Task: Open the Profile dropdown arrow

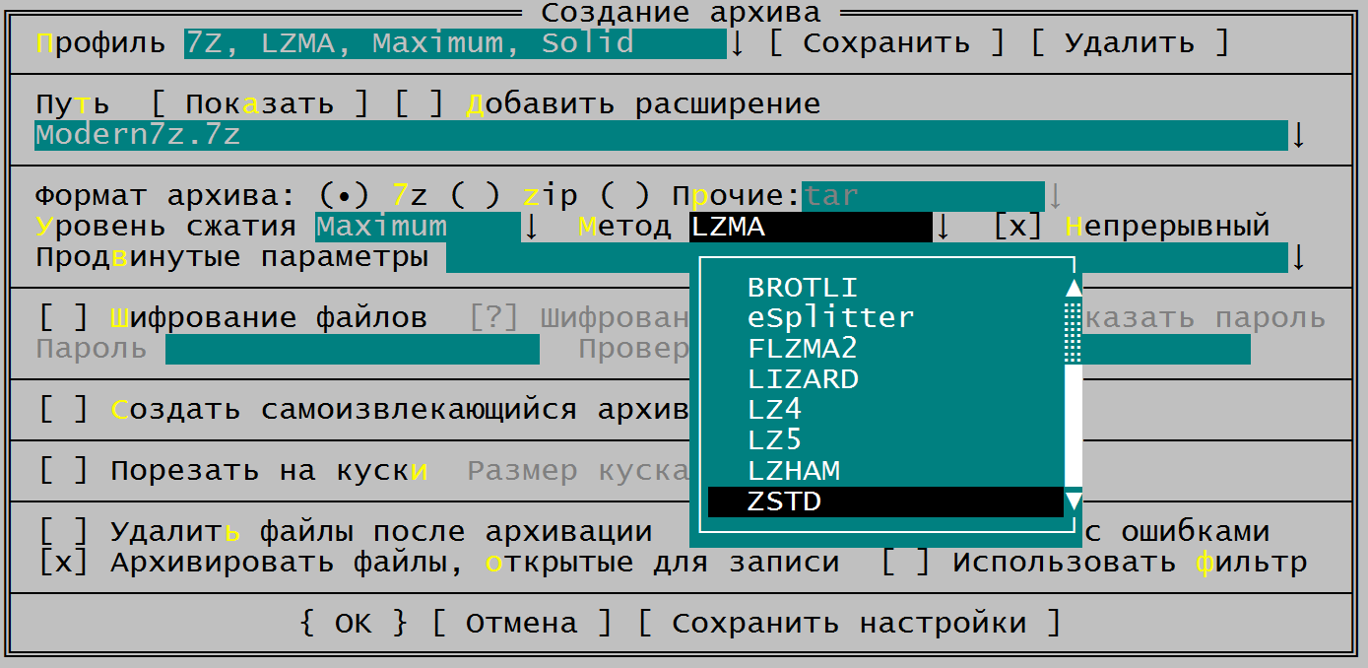Action: (x=738, y=43)
